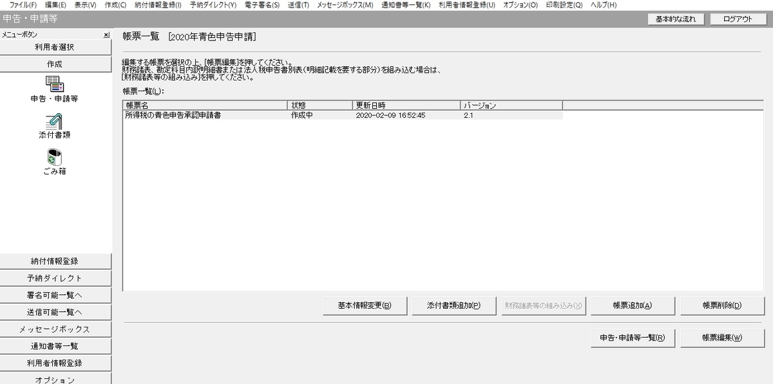Open the 予納ダイレクト(Y) menu
The image size is (773, 384).
(213, 5)
